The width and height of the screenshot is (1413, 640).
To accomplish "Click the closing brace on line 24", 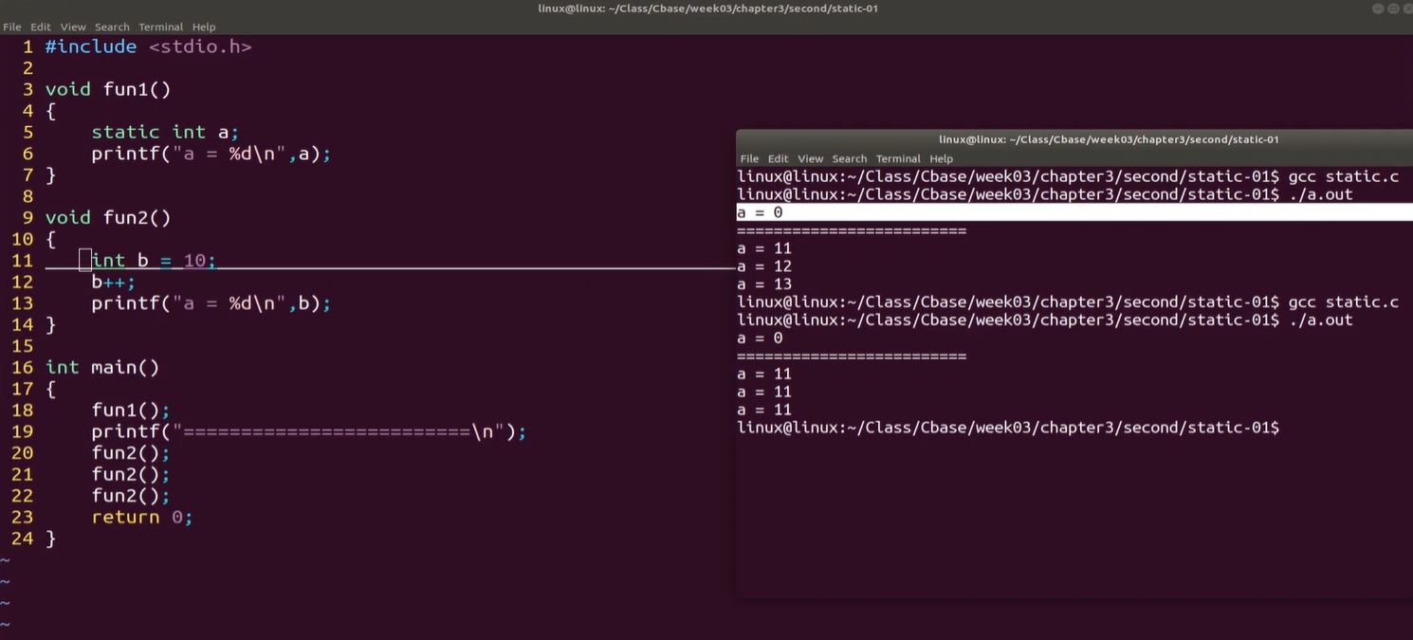I will pyautogui.click(x=50, y=539).
